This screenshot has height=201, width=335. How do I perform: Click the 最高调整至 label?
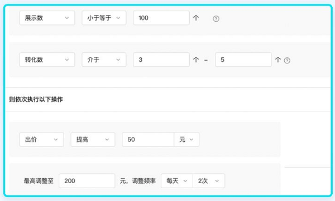39,181
